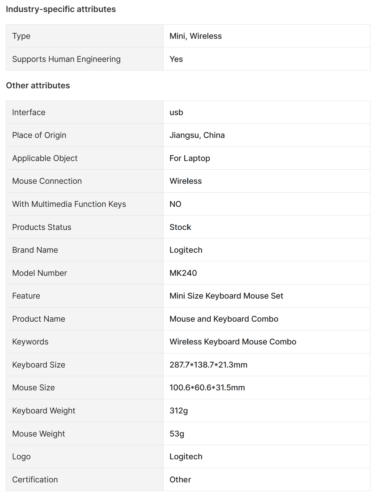The width and height of the screenshot is (375, 495).
Task: Click the With Multimedia Function Keys label
Action: [x=69, y=204]
